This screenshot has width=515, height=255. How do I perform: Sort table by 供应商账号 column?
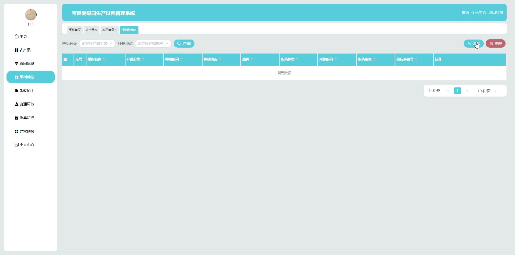[416, 59]
